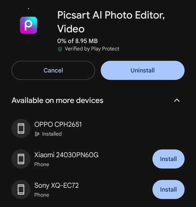Cancel the Picsart download
The width and height of the screenshot is (196, 207).
coord(53,70)
